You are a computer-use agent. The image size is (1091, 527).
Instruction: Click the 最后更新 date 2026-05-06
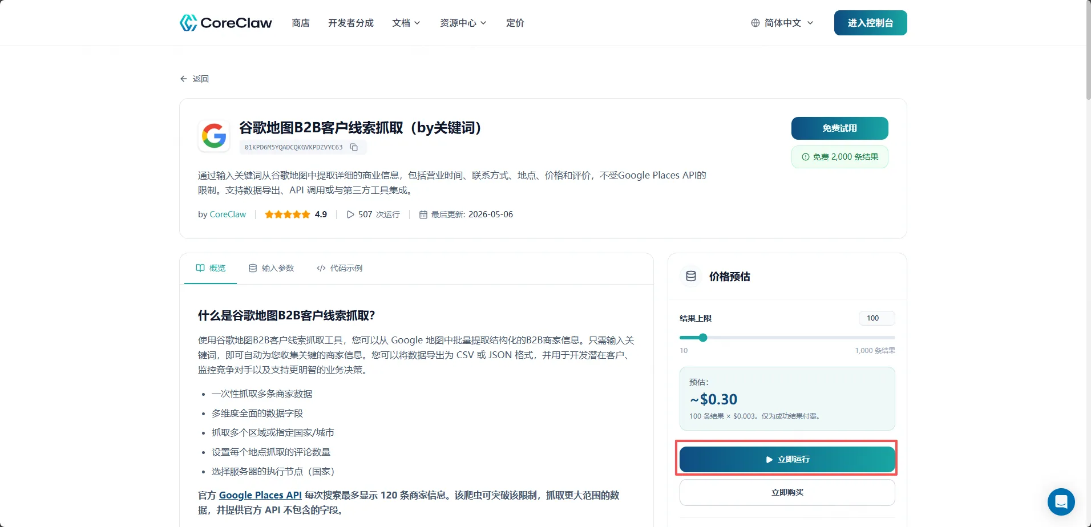[x=491, y=214]
